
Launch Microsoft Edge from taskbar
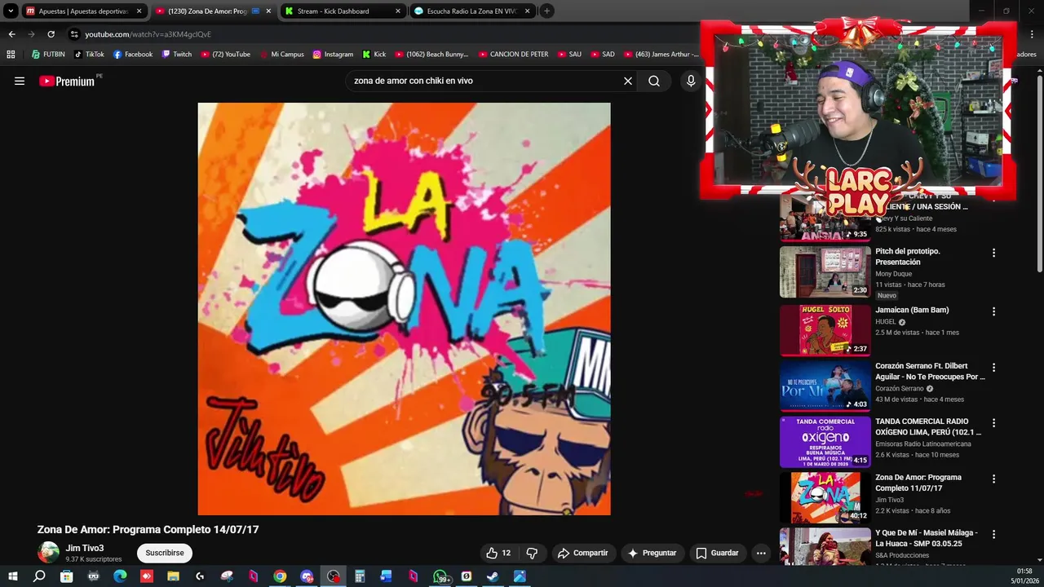click(x=120, y=576)
